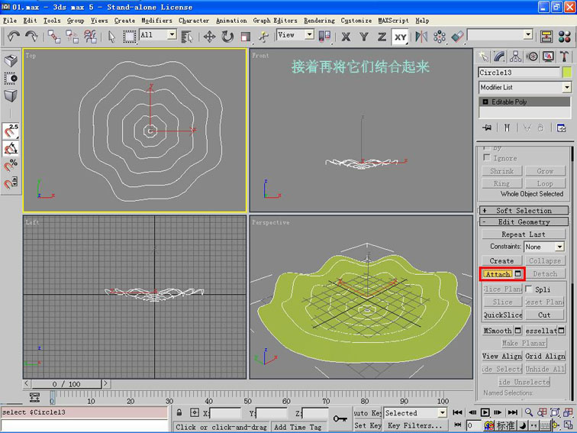Viewport: 577px width, 433px height.
Task: Click the Array tool icon
Action: pyautogui.click(x=440, y=37)
